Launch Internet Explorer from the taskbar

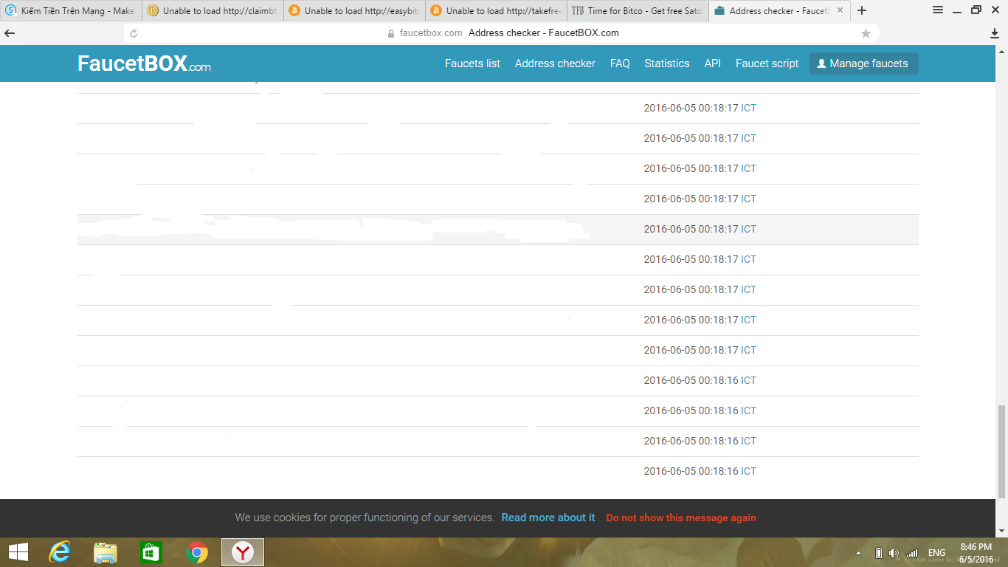coord(60,552)
